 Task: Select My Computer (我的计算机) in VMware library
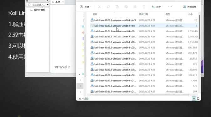click(x=38, y=10)
